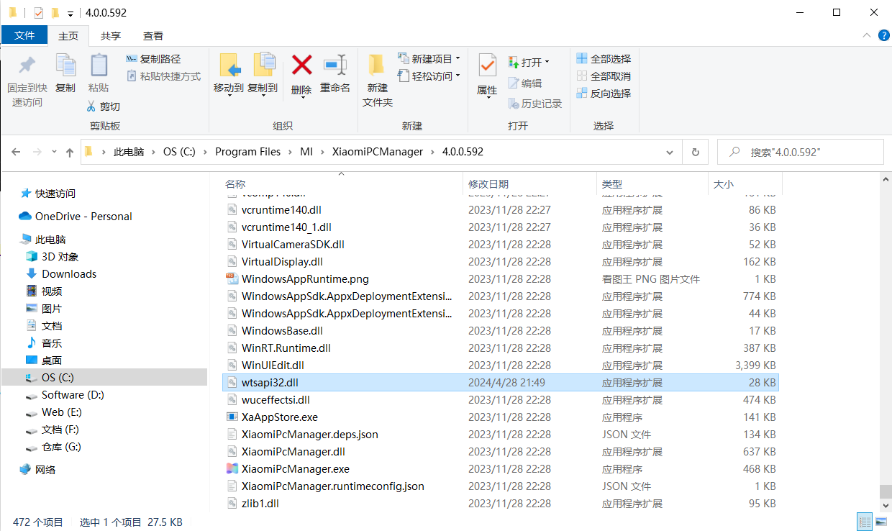This screenshot has width=892, height=531.
Task: Click inside the search 4.0.0.592 box
Action: click(801, 152)
